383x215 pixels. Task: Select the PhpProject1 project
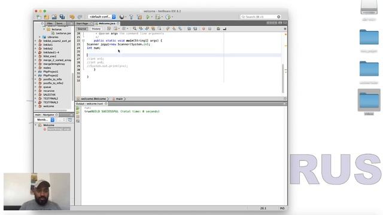click(51, 72)
